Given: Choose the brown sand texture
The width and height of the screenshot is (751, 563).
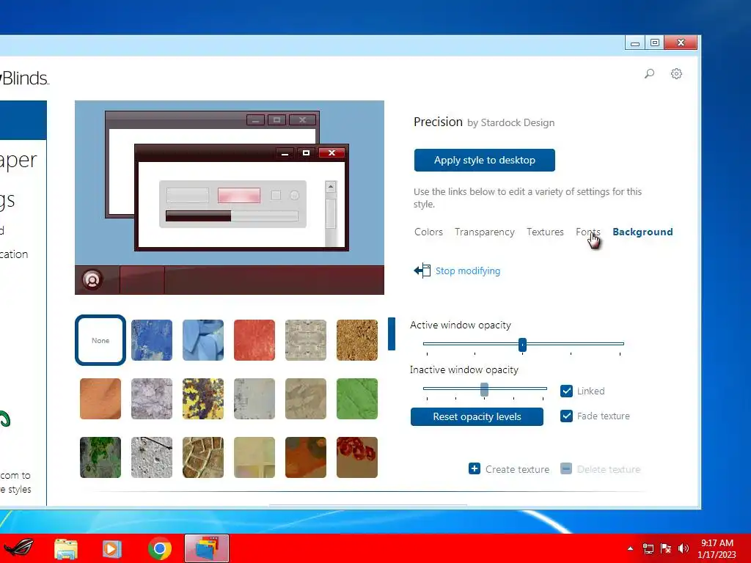Looking at the screenshot, I should [357, 340].
